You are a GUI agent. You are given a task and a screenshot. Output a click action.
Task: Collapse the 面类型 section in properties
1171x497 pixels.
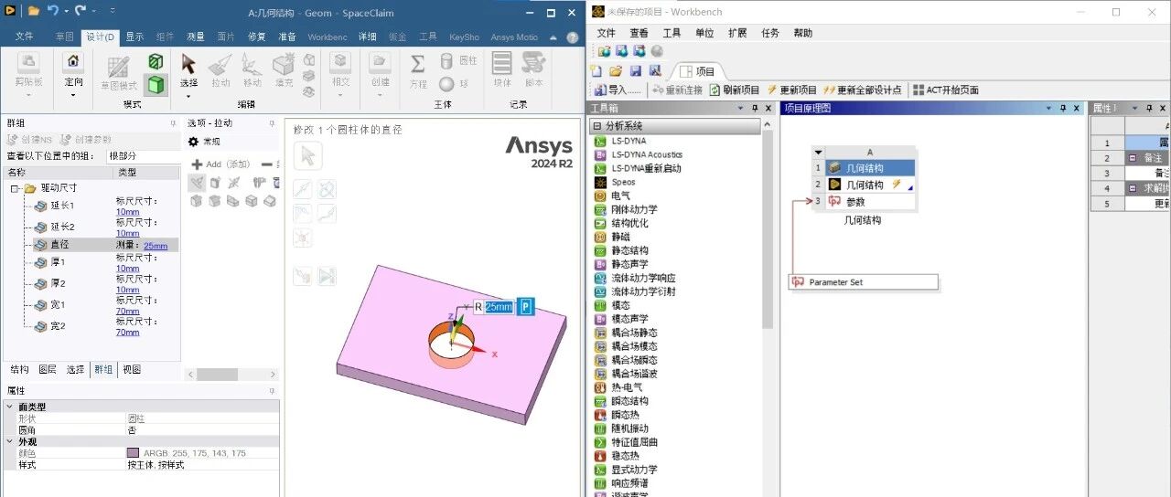tap(10, 407)
